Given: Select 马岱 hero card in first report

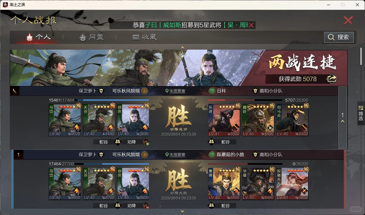Looking at the screenshot, I should coord(65,120).
